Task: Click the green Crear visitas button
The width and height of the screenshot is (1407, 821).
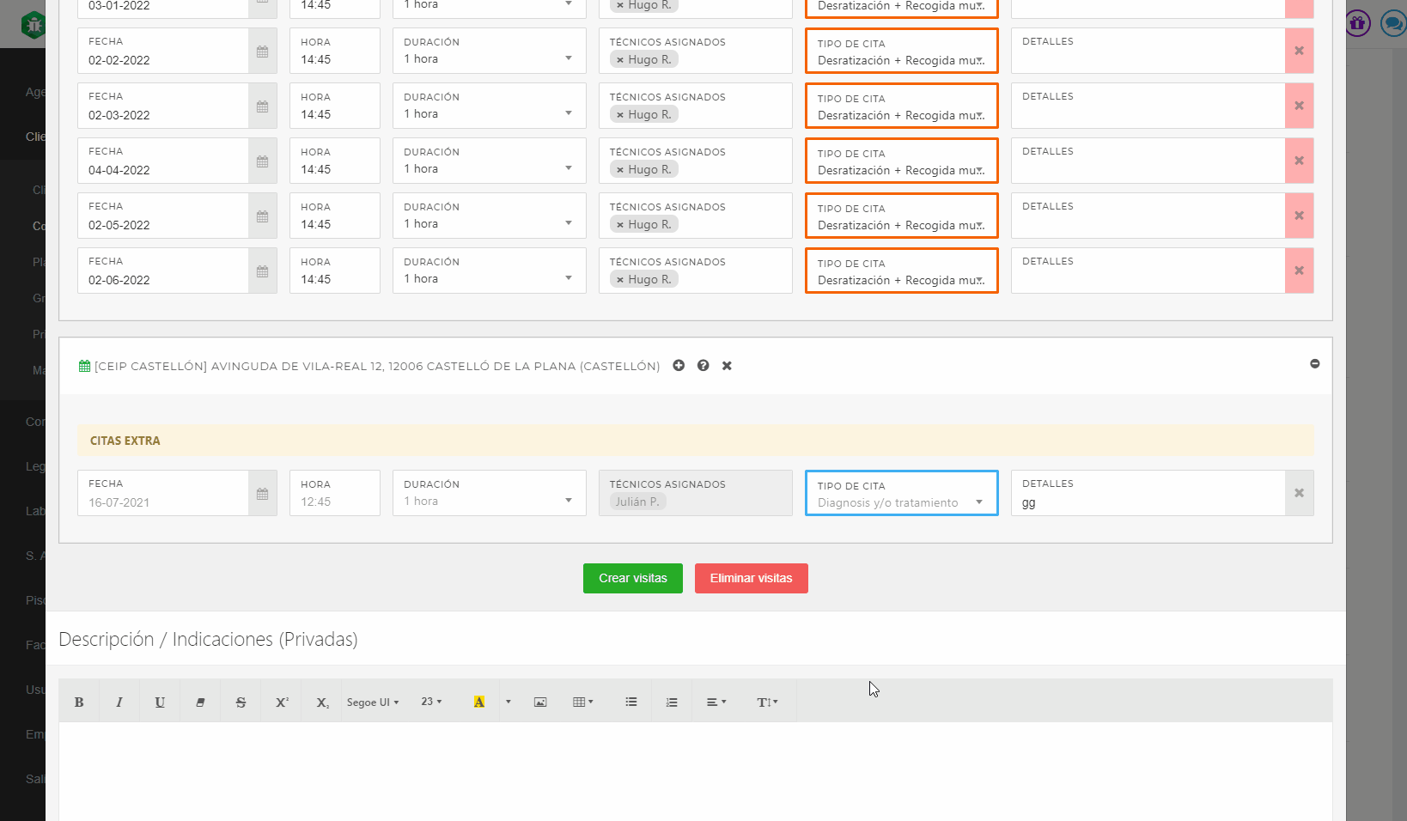Action: pyautogui.click(x=632, y=578)
